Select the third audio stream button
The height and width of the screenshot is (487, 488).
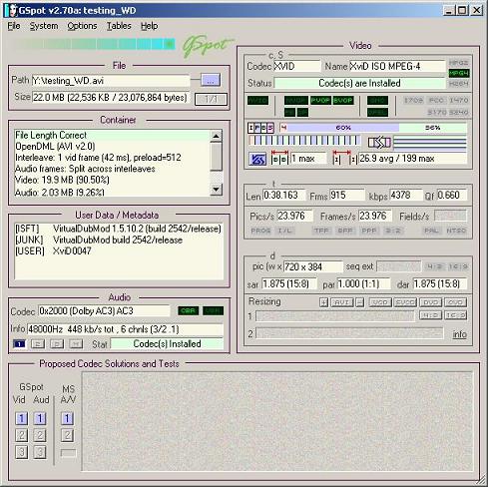coord(57,343)
